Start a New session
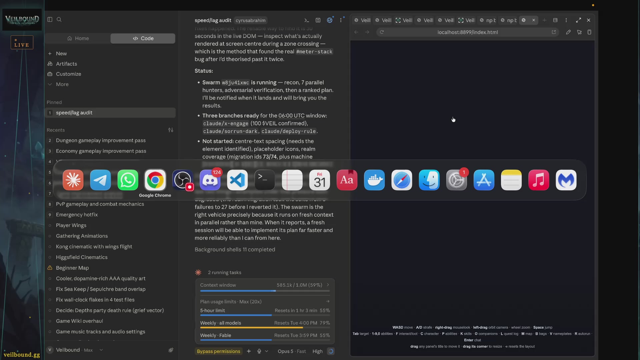This screenshot has width=640, height=360. point(61,53)
